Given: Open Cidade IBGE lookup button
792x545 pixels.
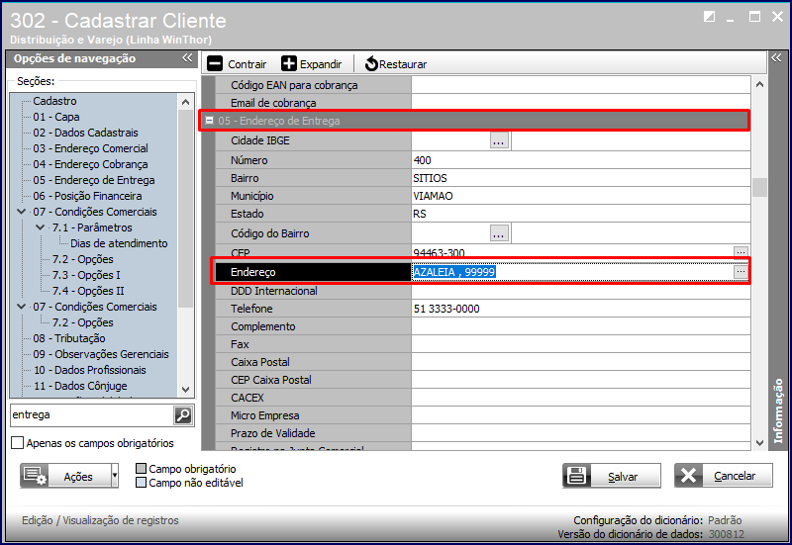Looking at the screenshot, I should click(x=499, y=140).
